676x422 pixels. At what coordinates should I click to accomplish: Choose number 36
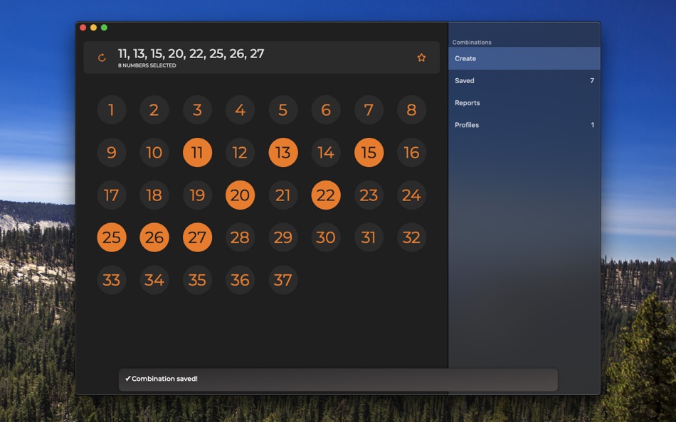[240, 280]
